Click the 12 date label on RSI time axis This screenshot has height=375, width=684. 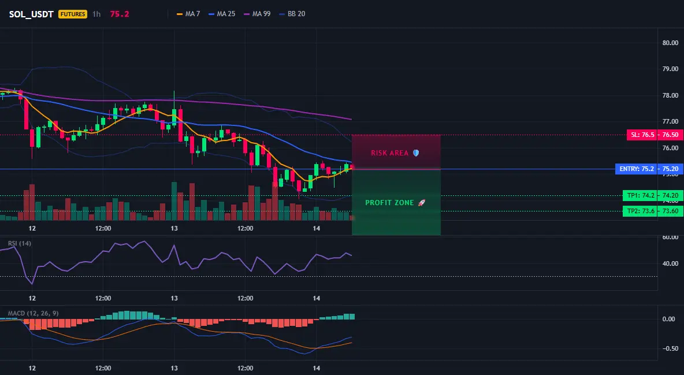(32, 299)
